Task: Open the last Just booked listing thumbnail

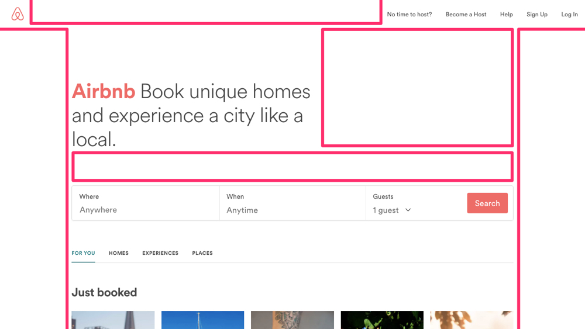Action: [472, 320]
